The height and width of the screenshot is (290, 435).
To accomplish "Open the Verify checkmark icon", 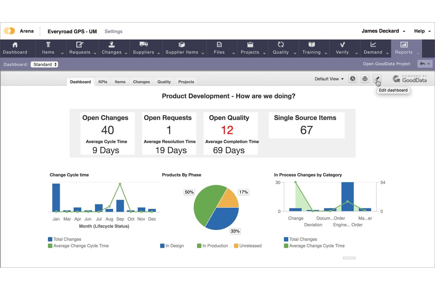I will pyautogui.click(x=342, y=45).
